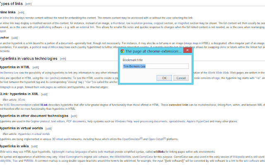The width and height of the screenshot is (265, 165).
Task: Open the Open Cobalt link
Action: 156,139
